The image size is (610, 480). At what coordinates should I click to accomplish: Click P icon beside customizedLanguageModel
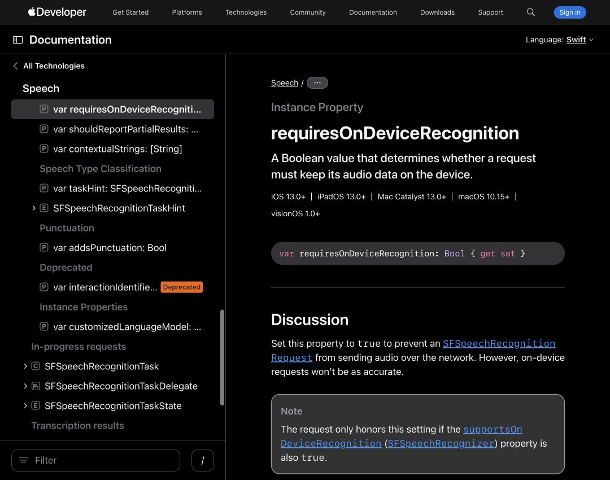click(44, 326)
